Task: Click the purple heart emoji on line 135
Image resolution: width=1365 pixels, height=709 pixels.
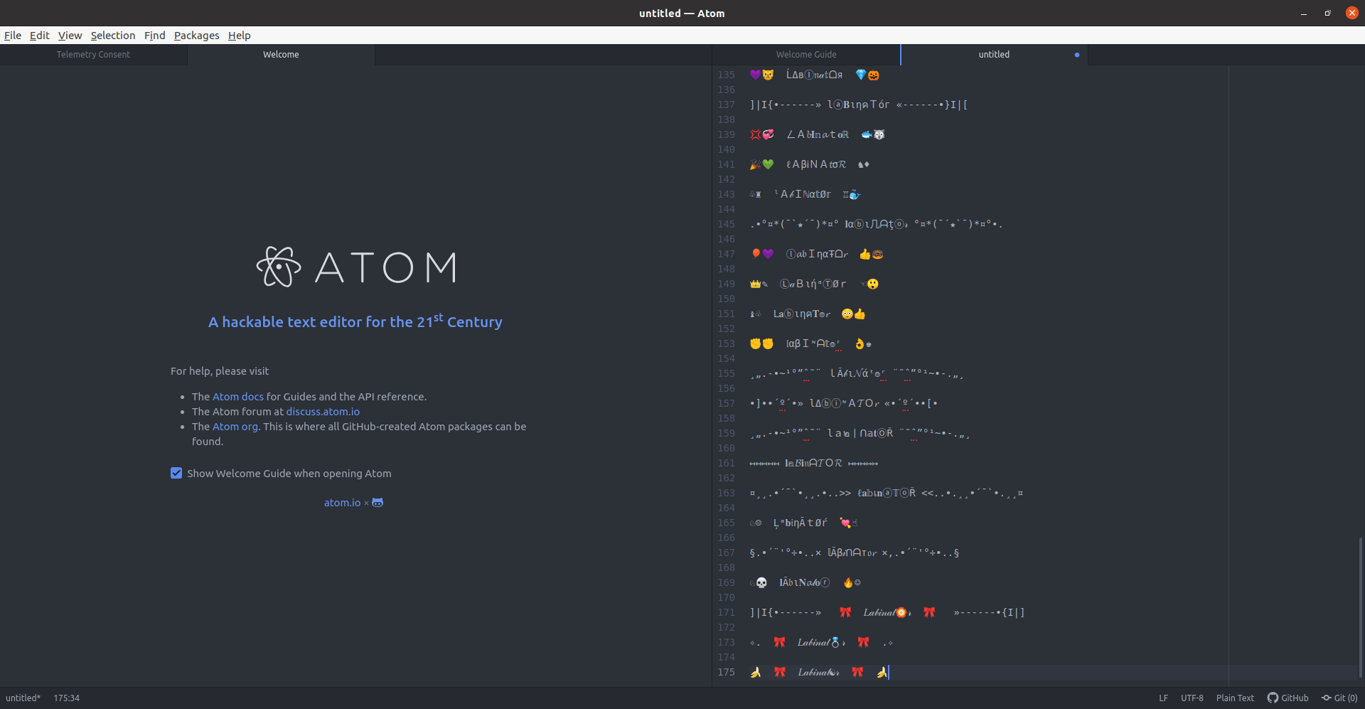Action: click(x=756, y=75)
